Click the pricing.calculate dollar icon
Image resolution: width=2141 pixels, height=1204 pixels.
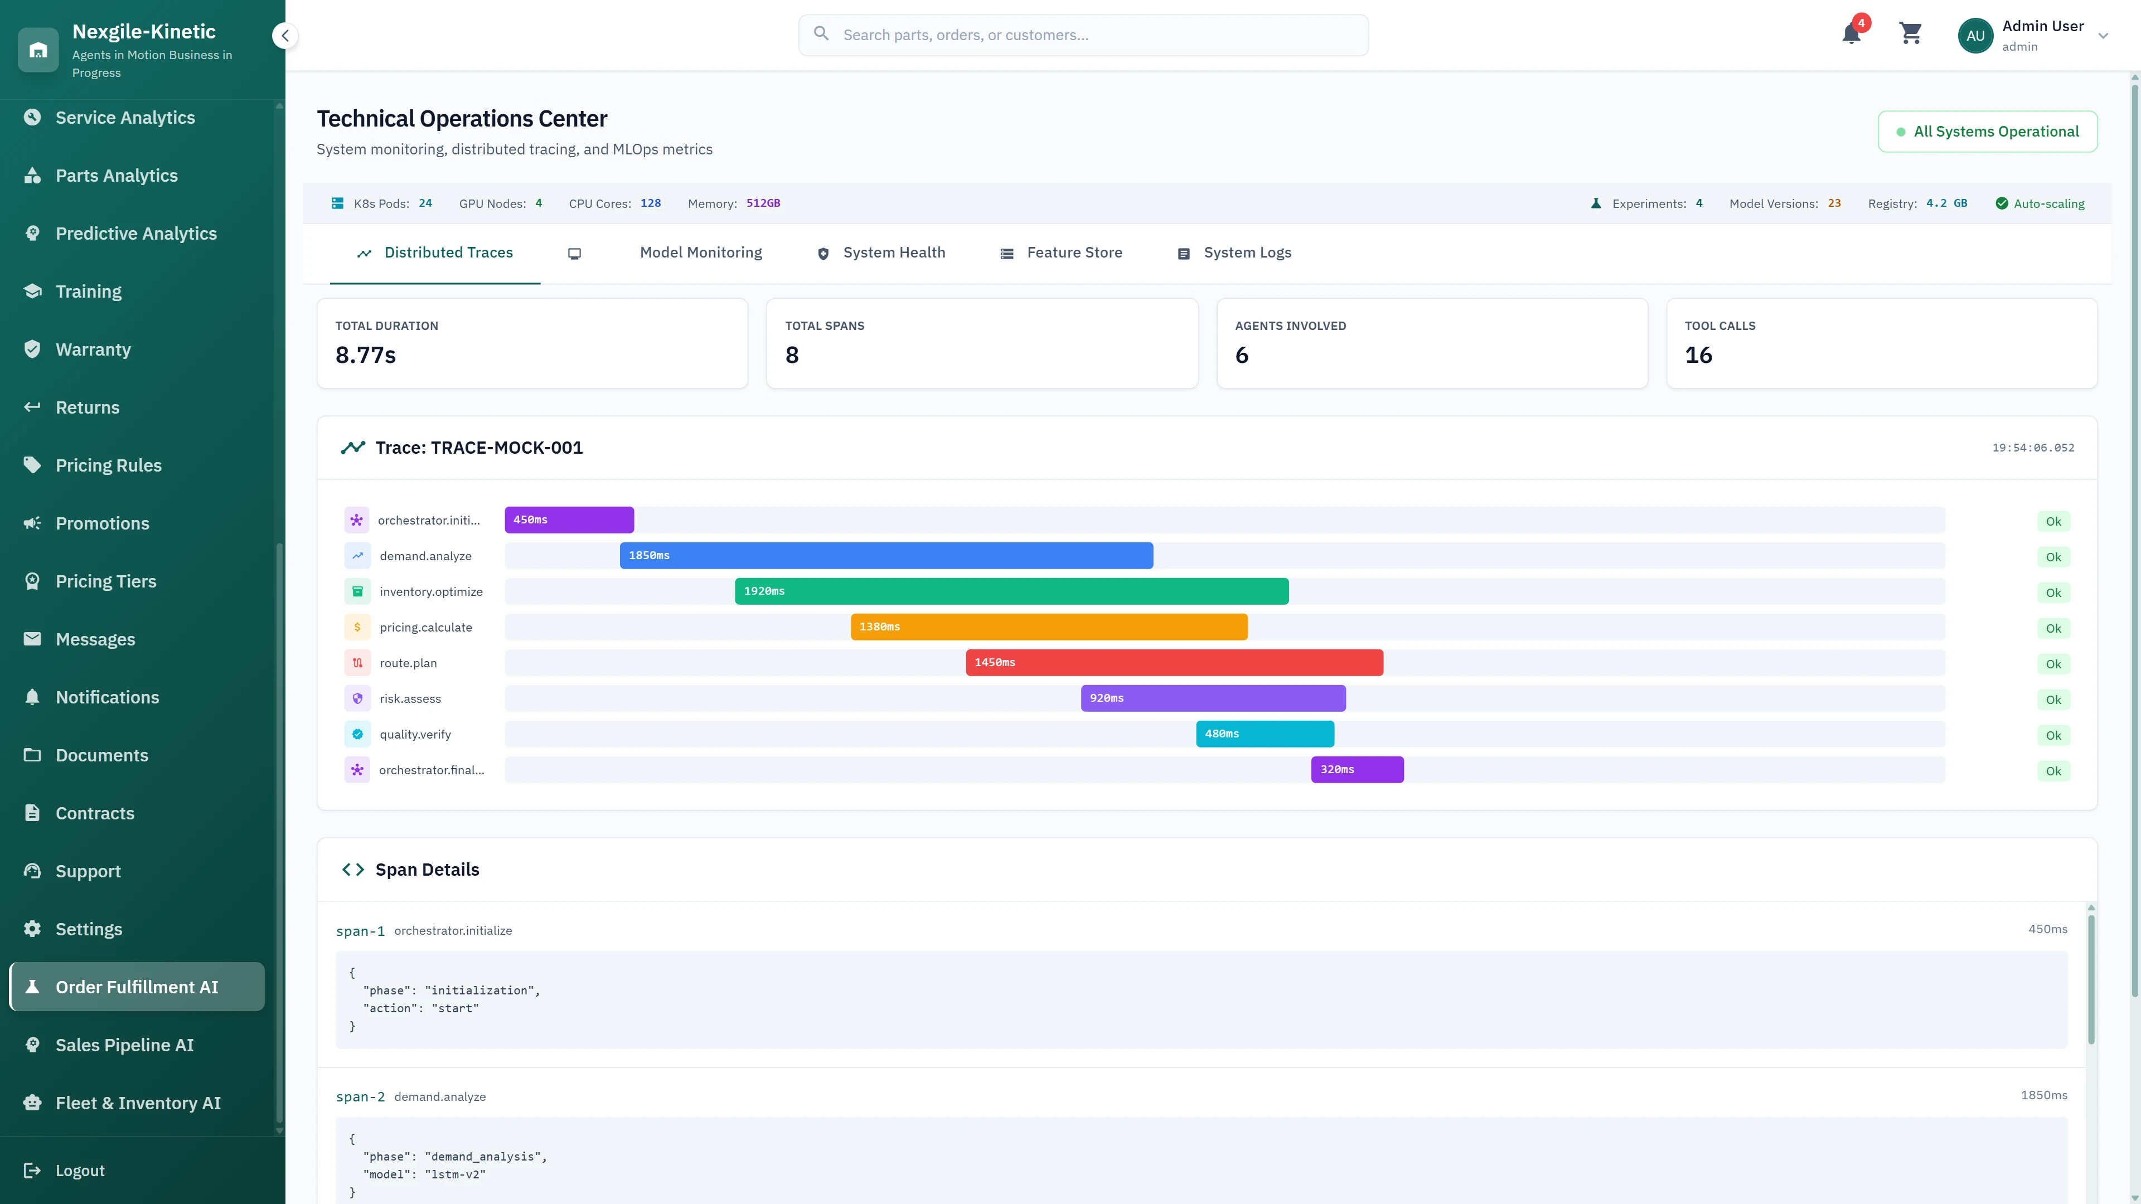click(357, 627)
